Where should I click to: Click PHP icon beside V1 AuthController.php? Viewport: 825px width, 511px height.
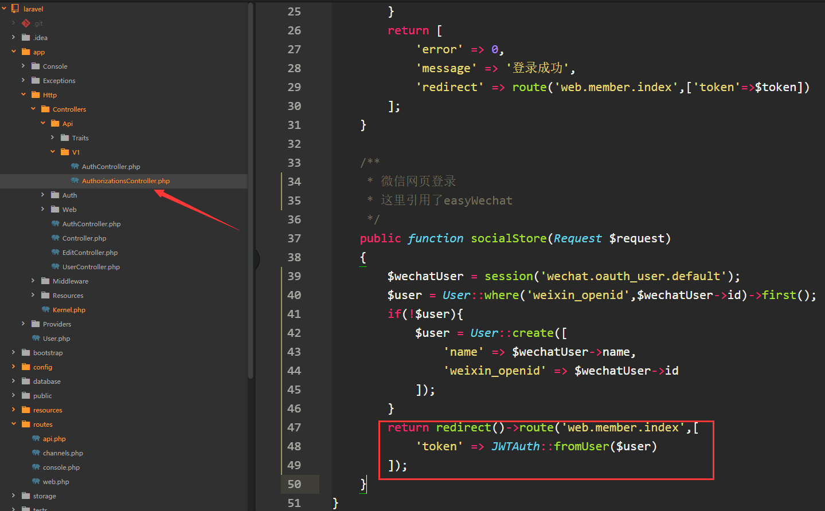point(75,166)
